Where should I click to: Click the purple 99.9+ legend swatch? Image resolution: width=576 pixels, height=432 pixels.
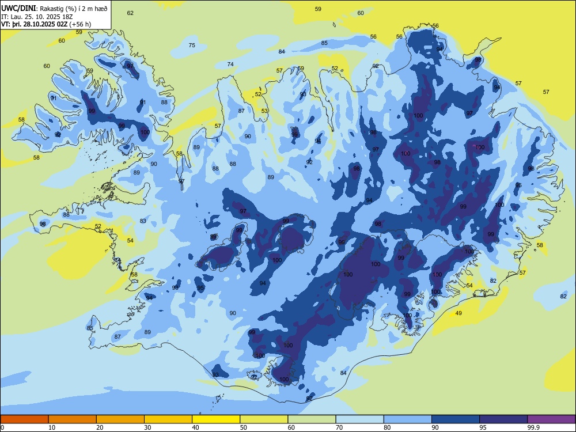[x=551, y=419]
